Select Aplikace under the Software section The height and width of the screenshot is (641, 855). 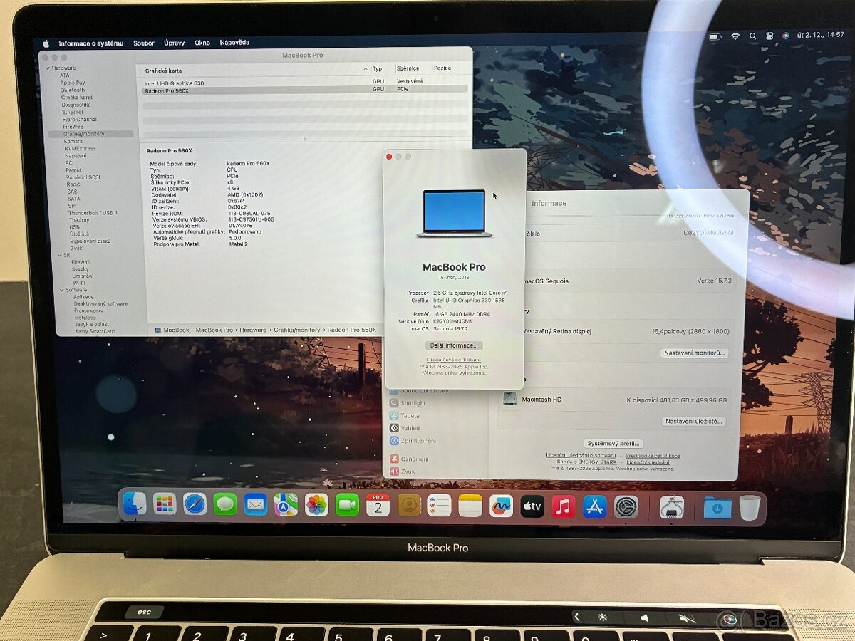[83, 297]
